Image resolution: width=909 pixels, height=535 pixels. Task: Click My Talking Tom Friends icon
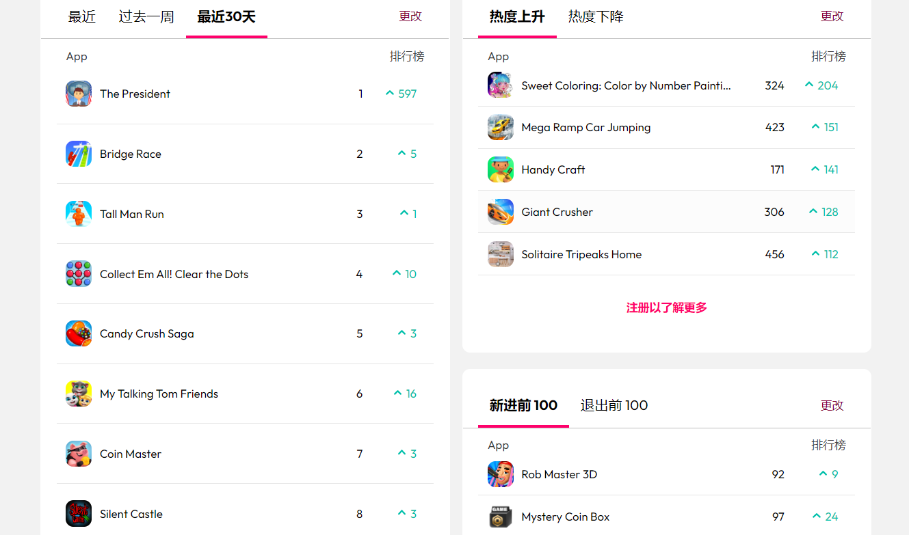pyautogui.click(x=79, y=394)
